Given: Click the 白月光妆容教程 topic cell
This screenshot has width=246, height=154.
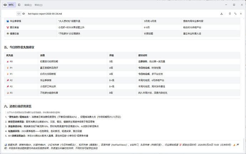Looking at the screenshot, I should (73, 74).
